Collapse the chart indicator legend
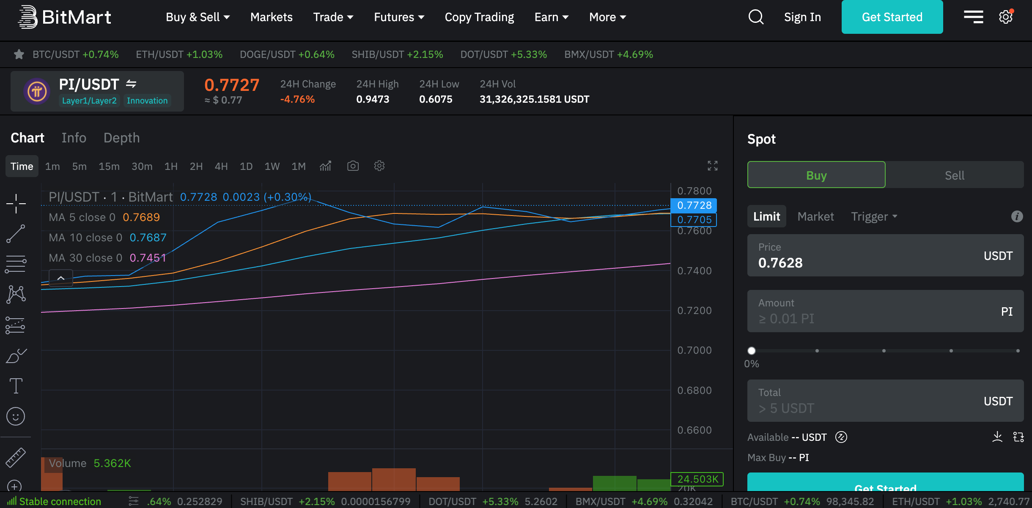 (x=61, y=278)
